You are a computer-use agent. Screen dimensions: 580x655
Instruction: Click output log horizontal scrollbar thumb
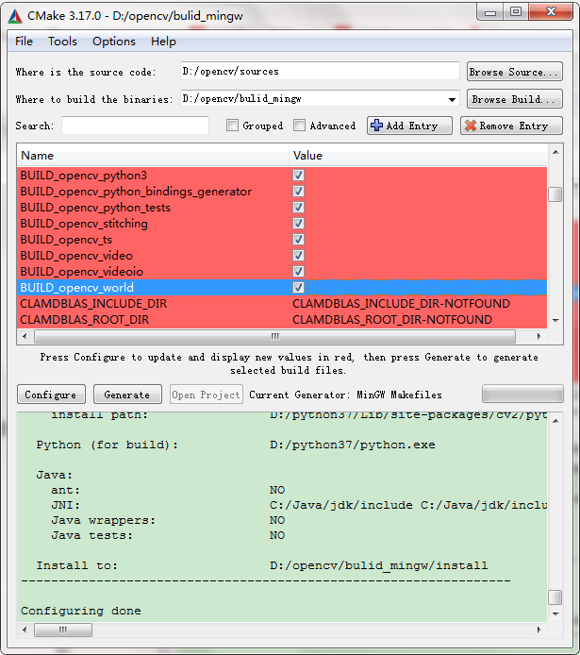pos(63,630)
